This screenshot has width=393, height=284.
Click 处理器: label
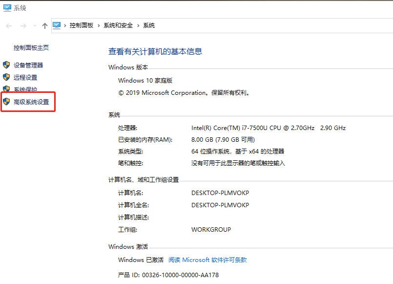pyautogui.click(x=127, y=128)
